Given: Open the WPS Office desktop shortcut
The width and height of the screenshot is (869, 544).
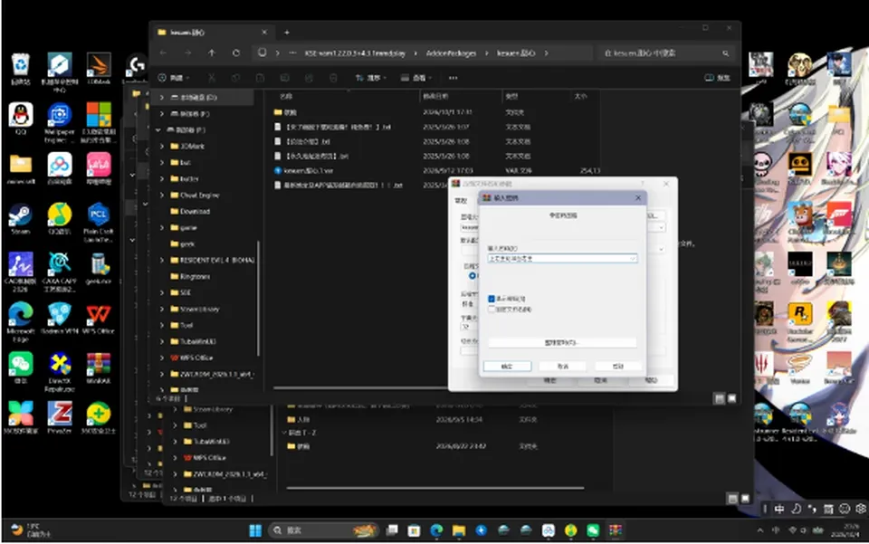Looking at the screenshot, I should 99,319.
